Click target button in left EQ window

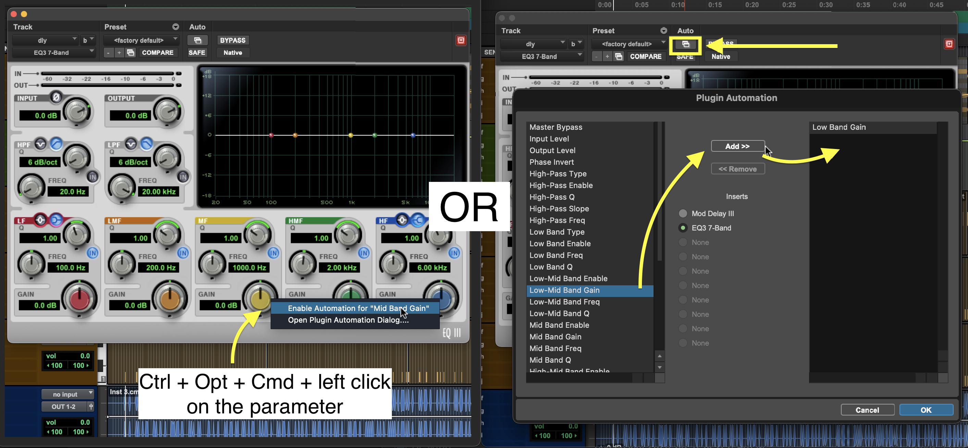(x=461, y=41)
